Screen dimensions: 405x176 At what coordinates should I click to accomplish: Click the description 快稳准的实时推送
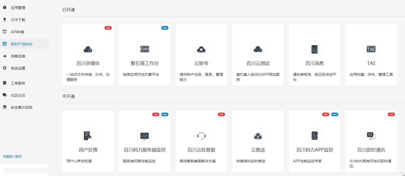[x=251, y=161]
